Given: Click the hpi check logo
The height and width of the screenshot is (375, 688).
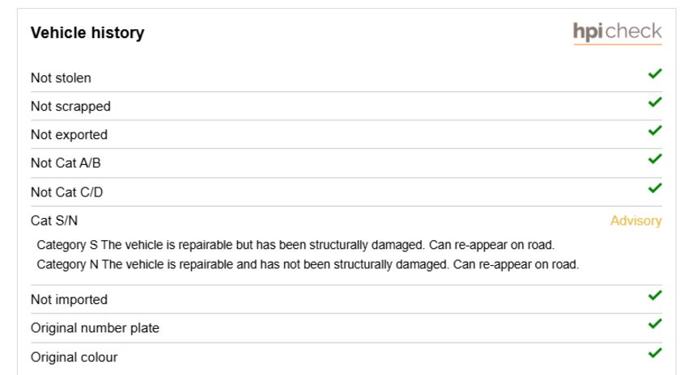Looking at the screenshot, I should [618, 32].
